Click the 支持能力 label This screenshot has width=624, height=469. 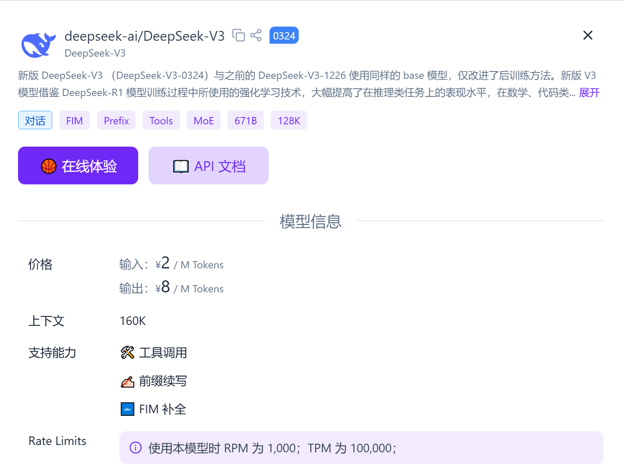(x=52, y=352)
